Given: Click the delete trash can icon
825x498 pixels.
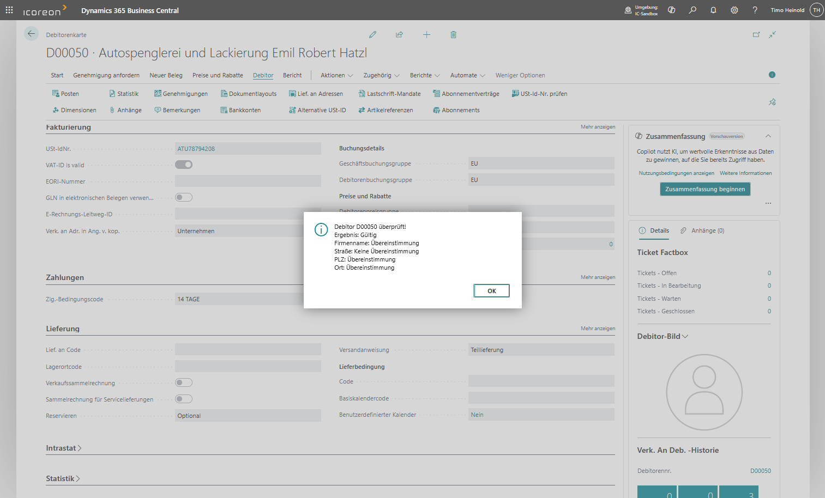Looking at the screenshot, I should (x=453, y=35).
